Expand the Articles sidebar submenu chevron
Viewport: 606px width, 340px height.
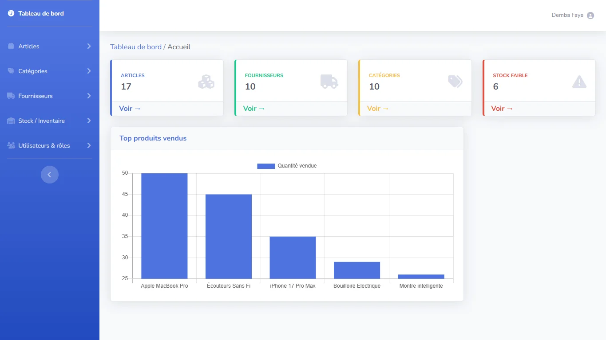click(89, 46)
